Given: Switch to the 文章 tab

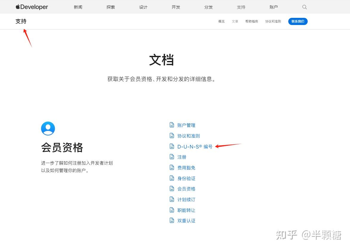Looking at the screenshot, I should (235, 21).
